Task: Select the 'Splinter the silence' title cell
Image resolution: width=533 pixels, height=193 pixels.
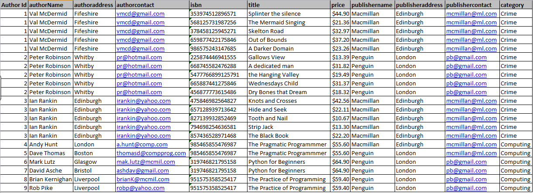Action: pos(289,14)
